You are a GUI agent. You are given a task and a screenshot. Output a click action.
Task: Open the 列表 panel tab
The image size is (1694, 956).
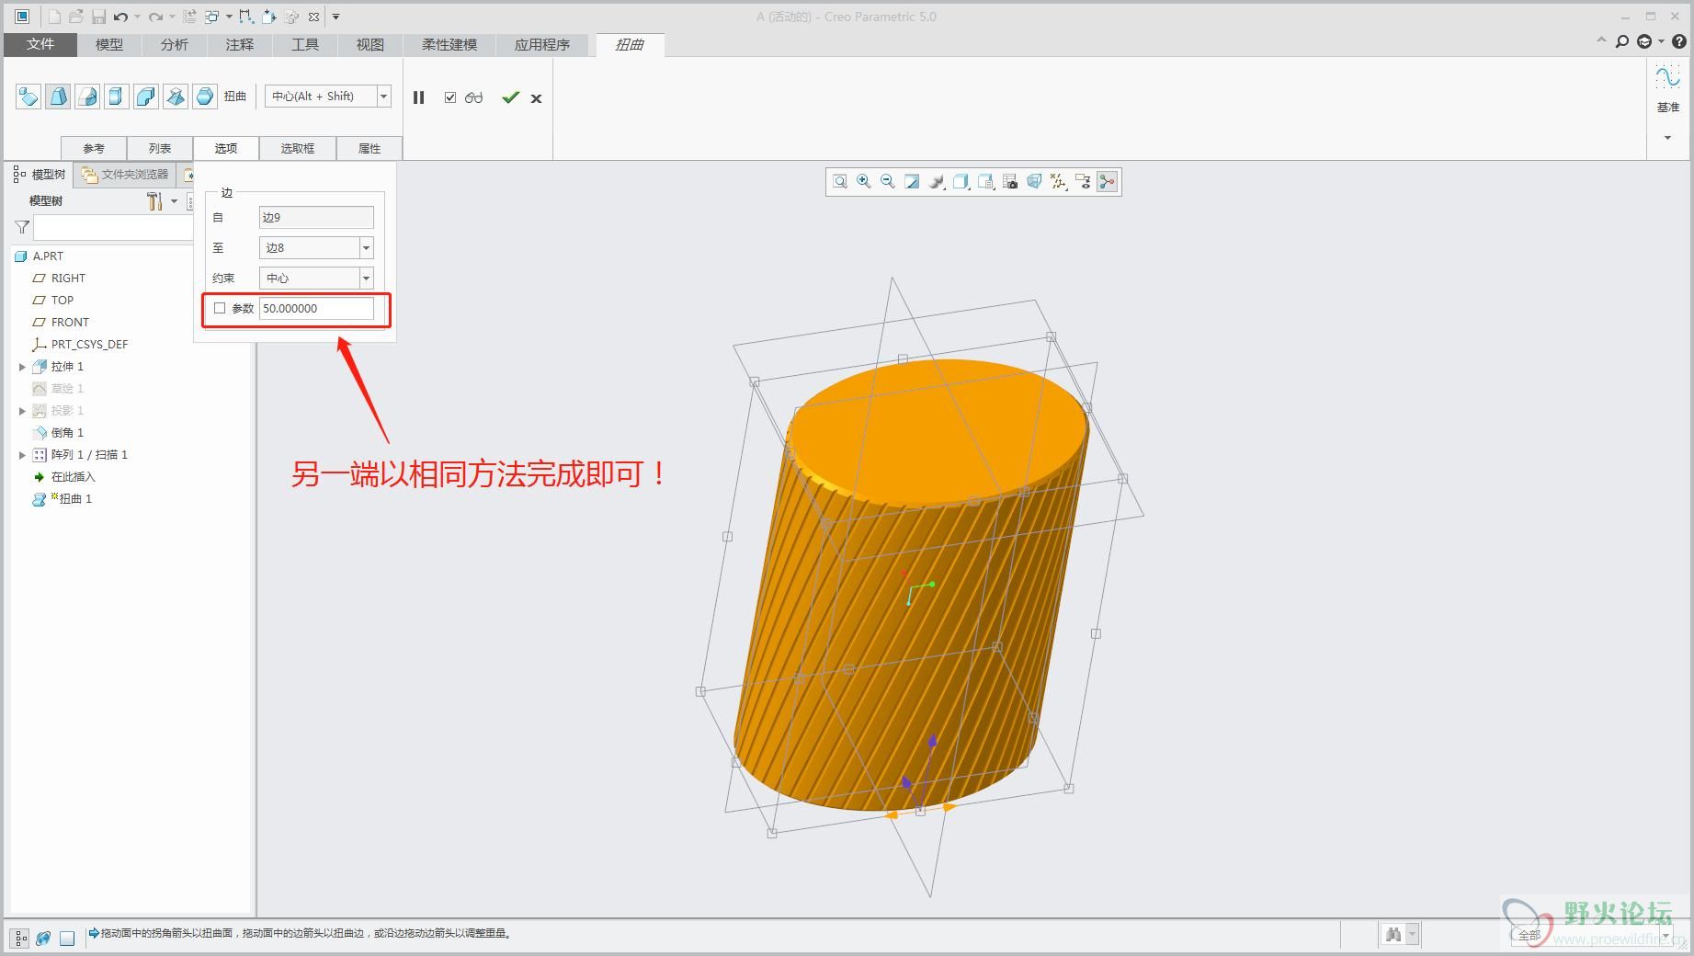tap(160, 148)
